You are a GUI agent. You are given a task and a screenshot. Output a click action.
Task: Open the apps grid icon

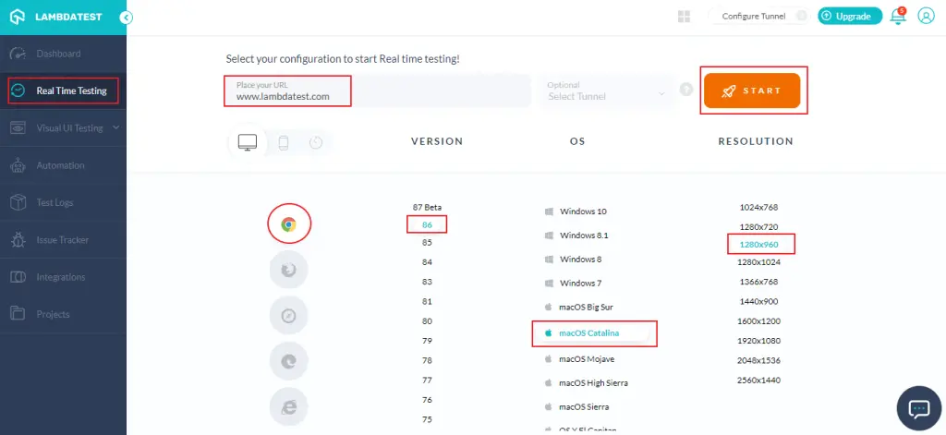pos(685,17)
